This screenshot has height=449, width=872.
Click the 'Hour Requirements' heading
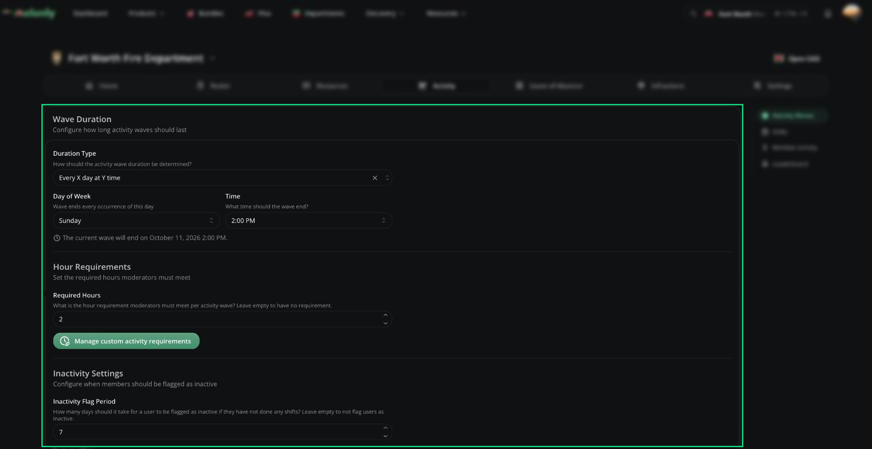(92, 267)
